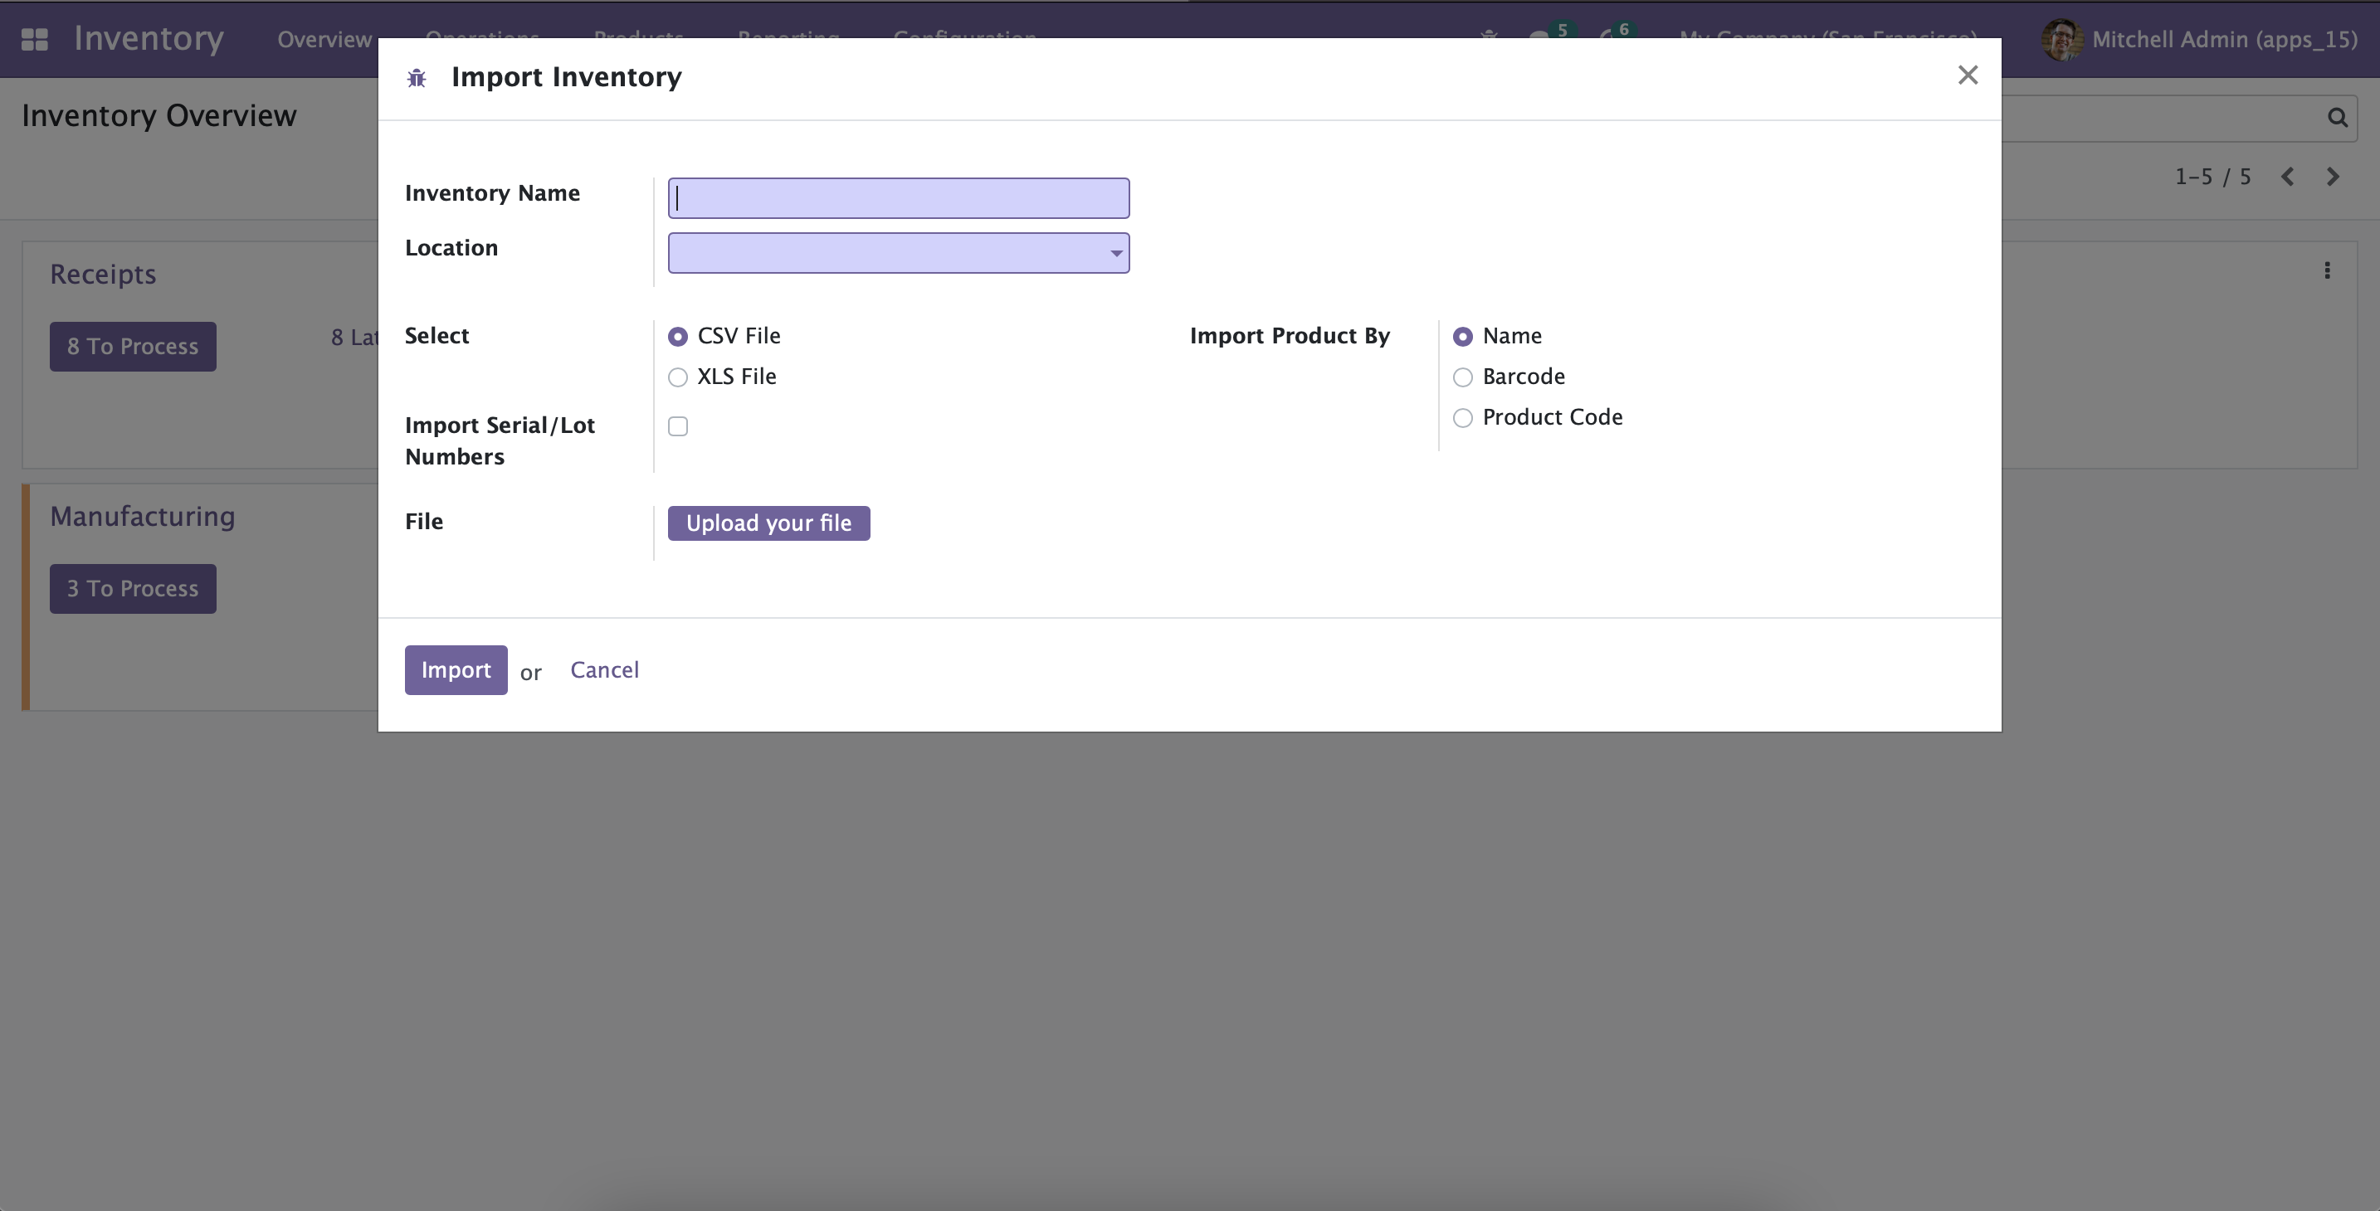Choose Barcode as import product method
The width and height of the screenshot is (2380, 1211).
click(x=1462, y=377)
